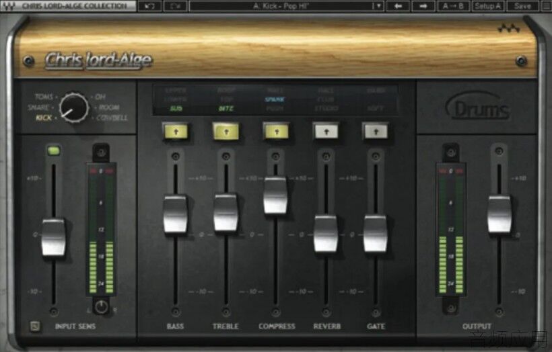The height and width of the screenshot is (352, 552).
Task: Click the Gate mode selector button
Action: [x=376, y=132]
